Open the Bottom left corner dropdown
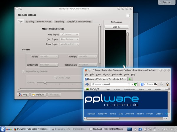 tap(49, 65)
